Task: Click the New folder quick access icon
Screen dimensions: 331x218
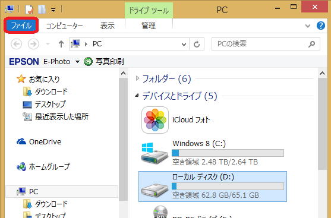Action: 42,9
